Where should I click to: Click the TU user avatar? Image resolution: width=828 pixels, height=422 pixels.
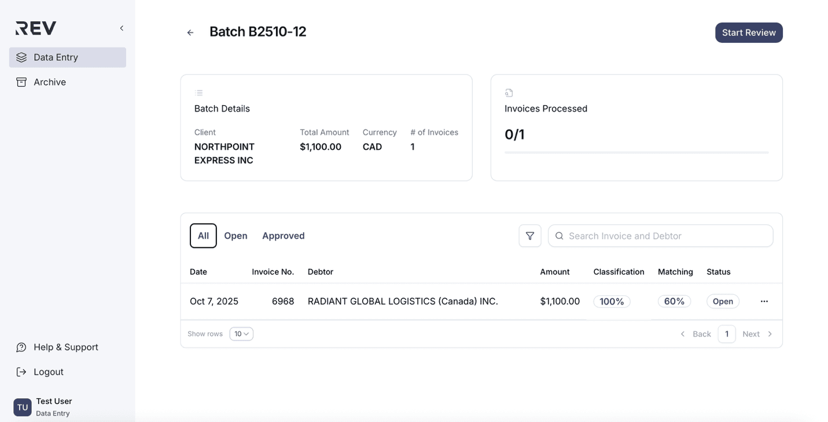[23, 407]
